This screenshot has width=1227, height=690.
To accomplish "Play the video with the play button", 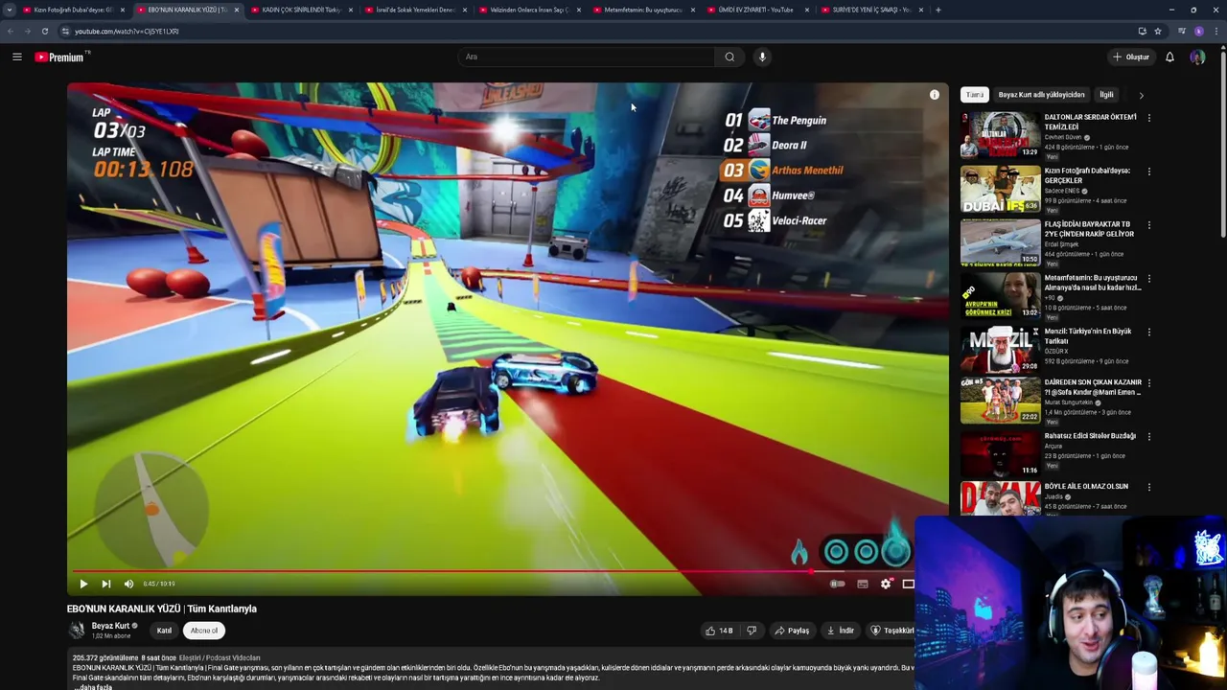I will [x=83, y=584].
